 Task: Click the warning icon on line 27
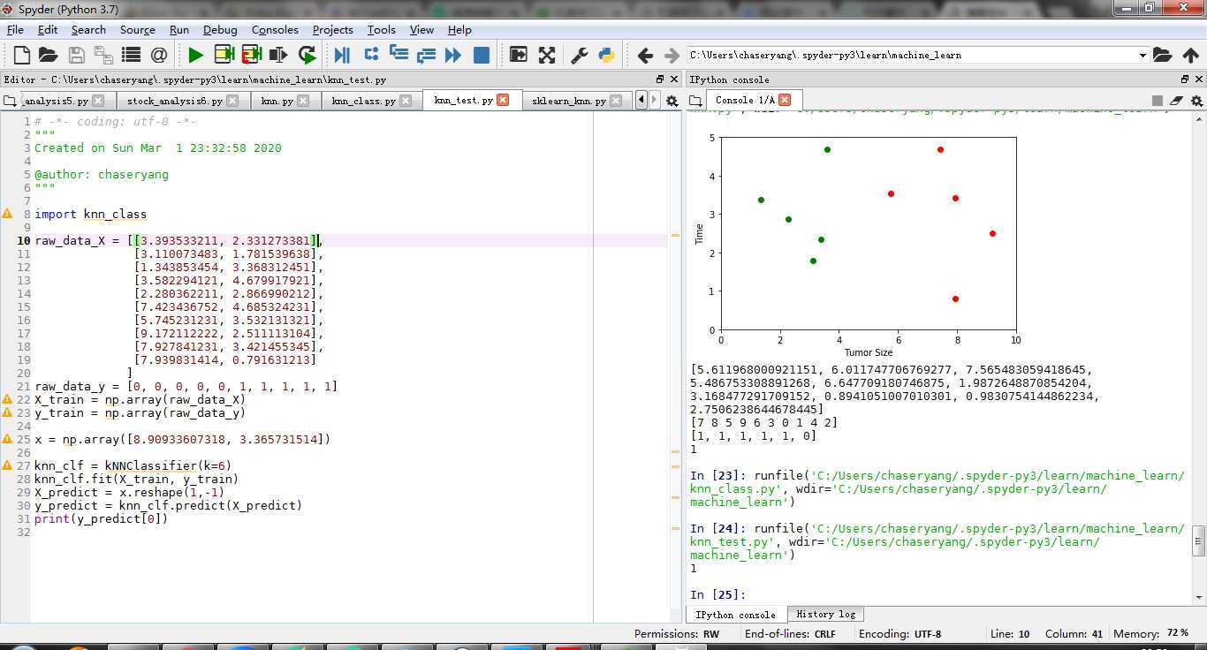(8, 465)
